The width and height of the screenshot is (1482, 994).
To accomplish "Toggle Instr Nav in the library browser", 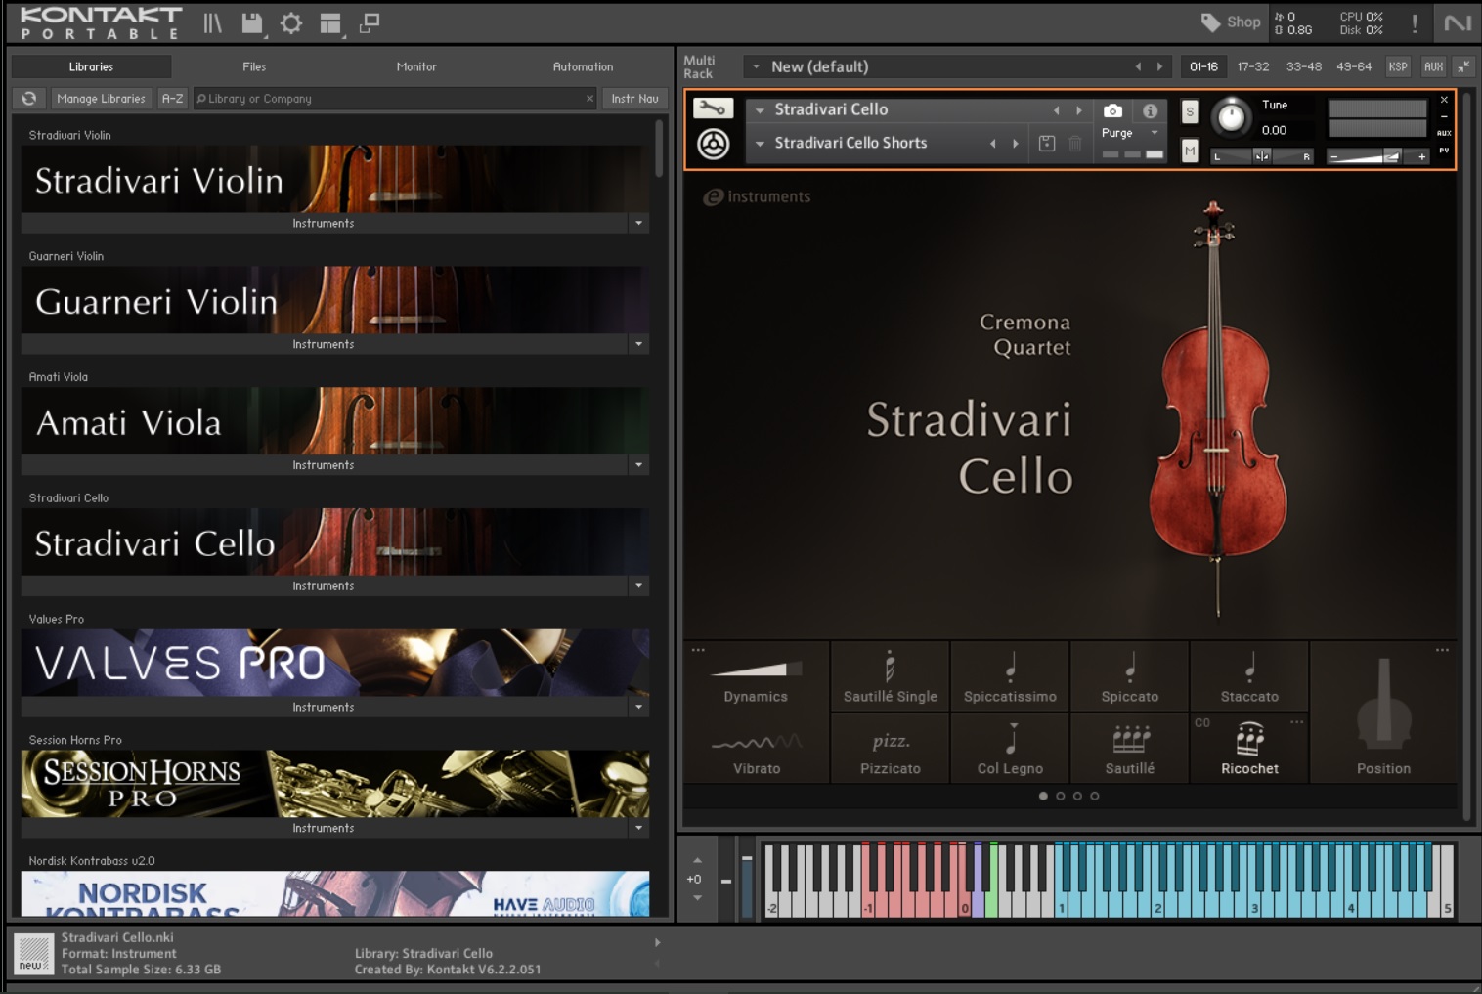I will (633, 98).
